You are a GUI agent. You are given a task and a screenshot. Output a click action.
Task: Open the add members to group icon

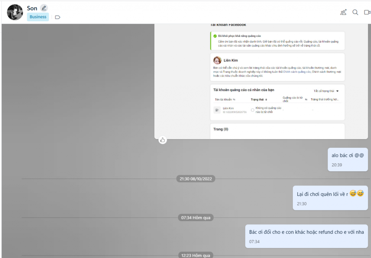[343, 12]
